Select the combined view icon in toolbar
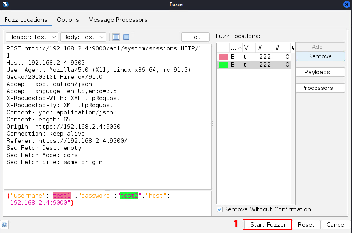 (x=126, y=37)
